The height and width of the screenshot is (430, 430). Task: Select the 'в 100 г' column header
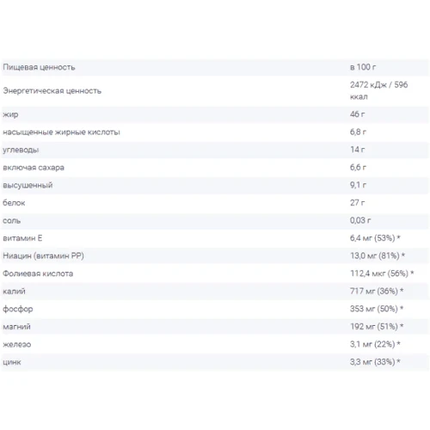point(363,67)
